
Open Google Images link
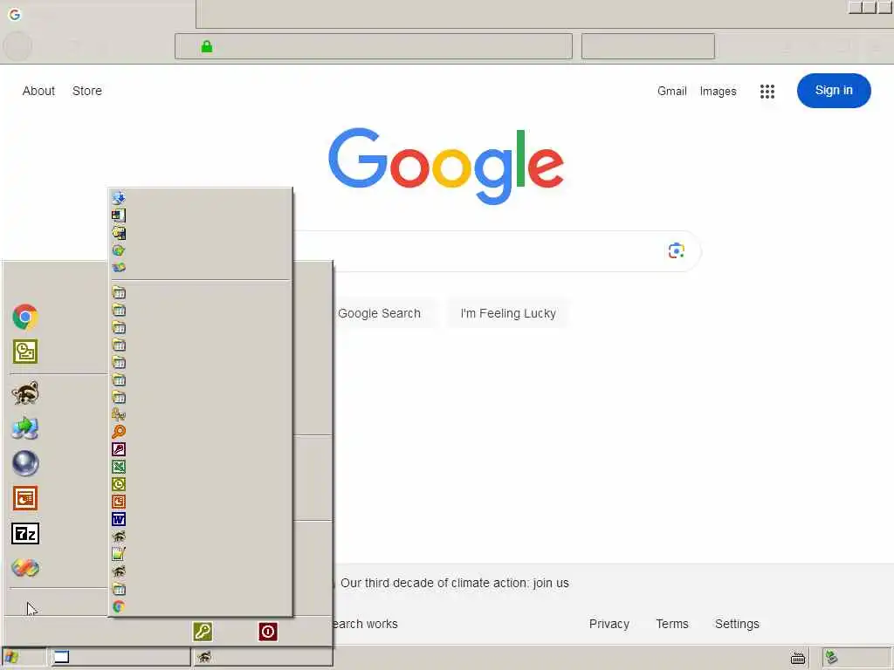[x=718, y=91]
